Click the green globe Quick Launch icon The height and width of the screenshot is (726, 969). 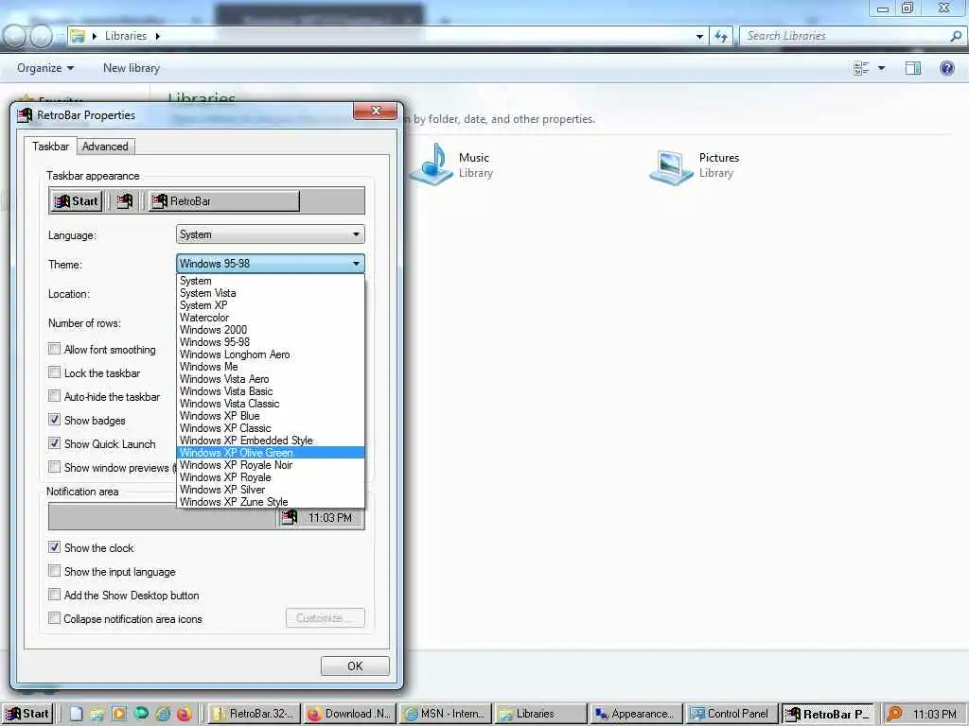141,713
